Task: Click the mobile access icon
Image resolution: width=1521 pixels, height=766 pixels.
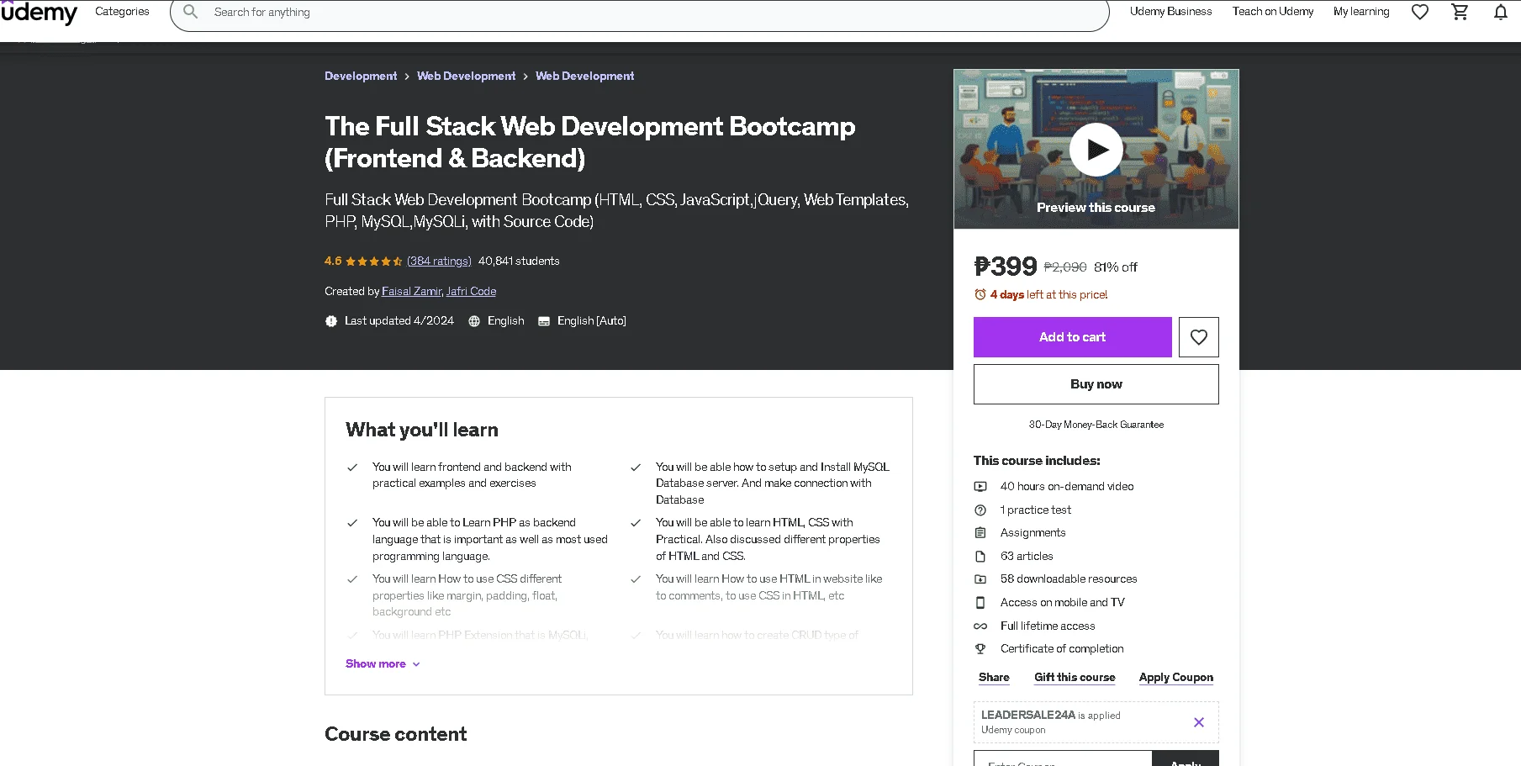Action: pos(980,603)
